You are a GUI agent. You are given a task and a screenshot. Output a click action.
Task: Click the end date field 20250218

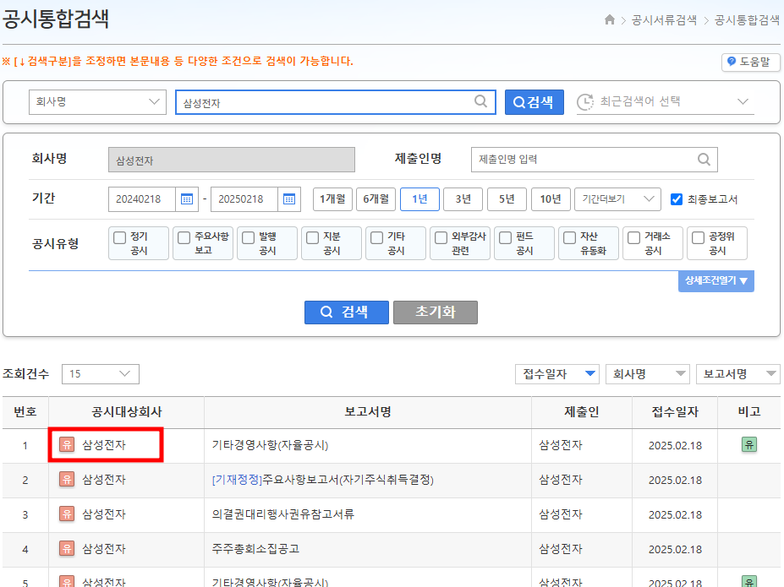(x=244, y=199)
